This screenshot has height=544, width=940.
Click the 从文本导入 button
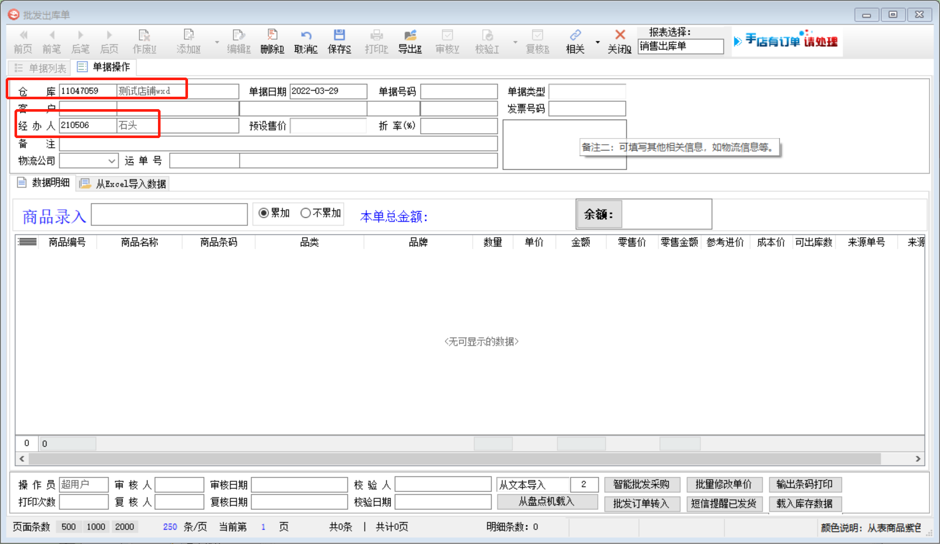[532, 485]
